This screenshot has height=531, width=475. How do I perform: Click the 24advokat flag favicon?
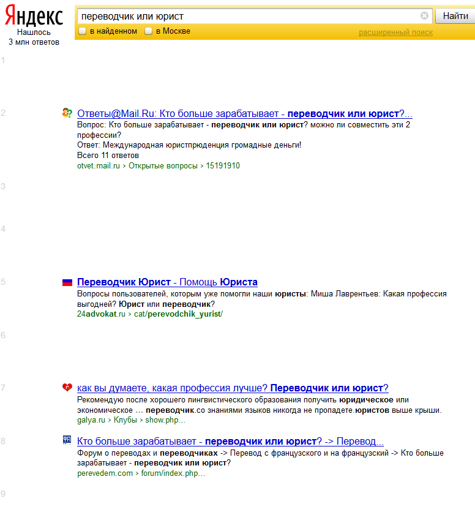tap(67, 282)
